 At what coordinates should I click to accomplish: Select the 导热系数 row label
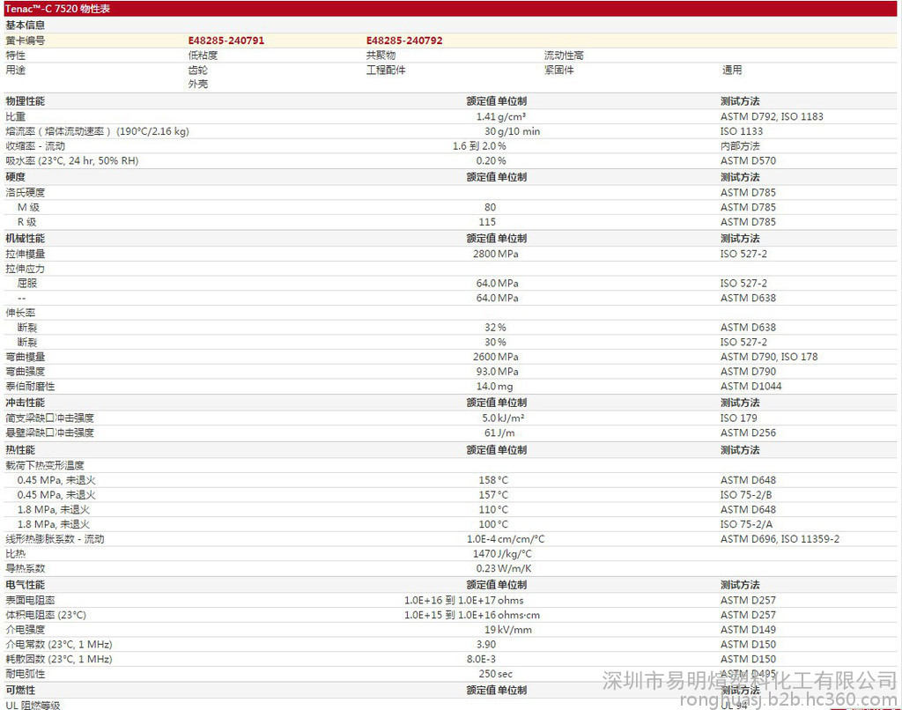tap(25, 568)
